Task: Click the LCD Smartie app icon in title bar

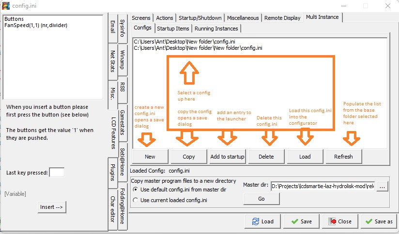Action: [6, 6]
